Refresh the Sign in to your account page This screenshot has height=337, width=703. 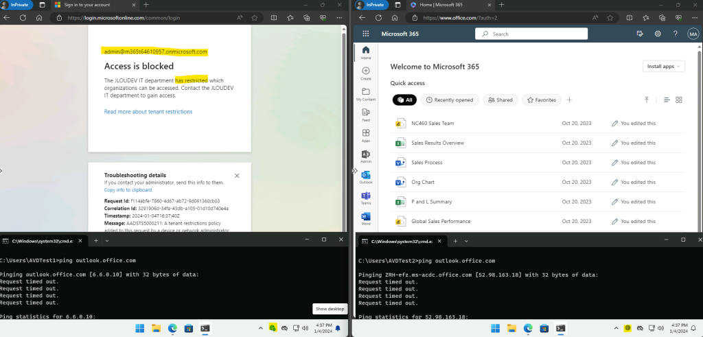(23, 18)
